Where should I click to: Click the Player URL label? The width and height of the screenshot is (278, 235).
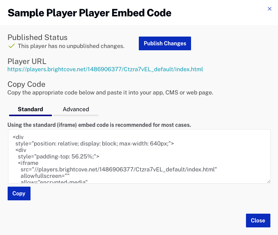(27, 61)
